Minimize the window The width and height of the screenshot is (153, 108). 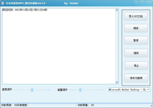136,3
